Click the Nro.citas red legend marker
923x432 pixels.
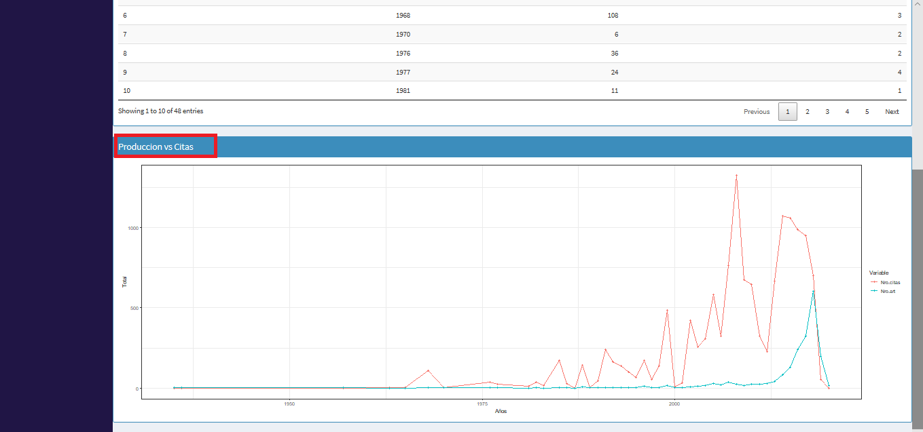[874, 282]
